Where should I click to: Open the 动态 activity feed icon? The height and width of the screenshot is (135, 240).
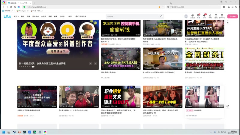(204, 16)
